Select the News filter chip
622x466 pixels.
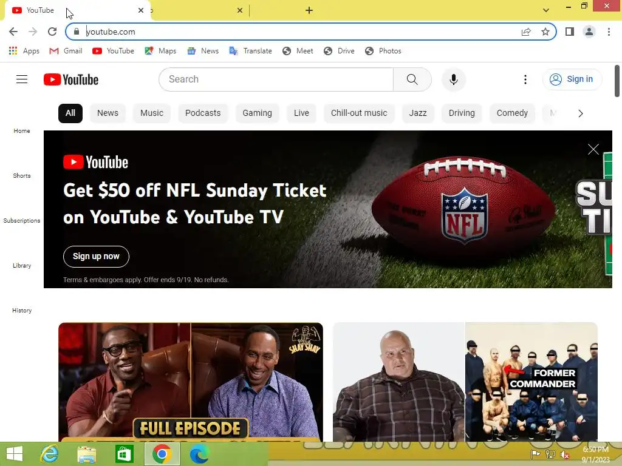[x=108, y=113]
